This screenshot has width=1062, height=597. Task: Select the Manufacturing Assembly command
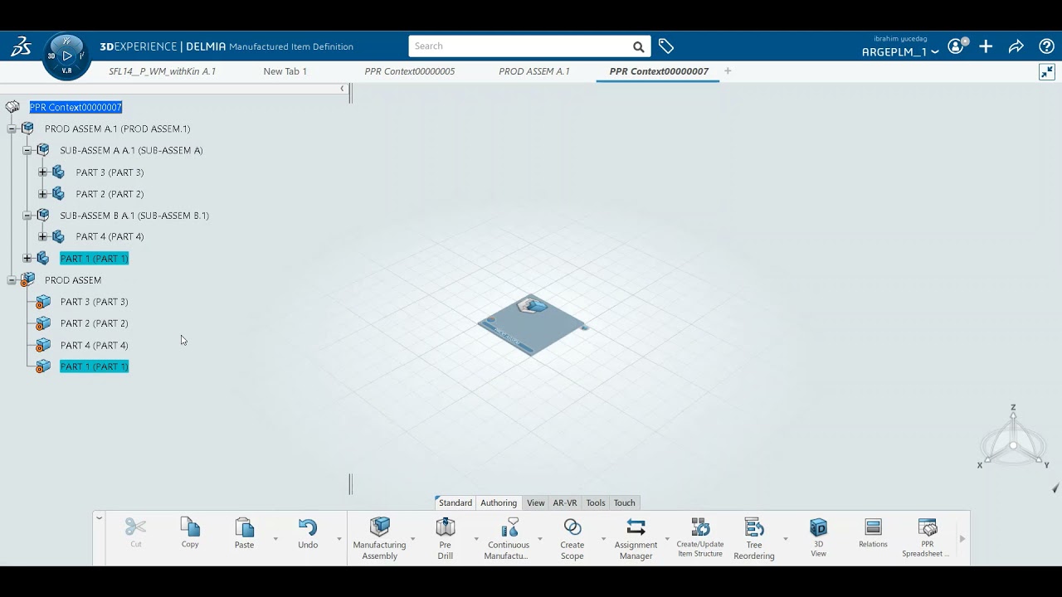[379, 538]
